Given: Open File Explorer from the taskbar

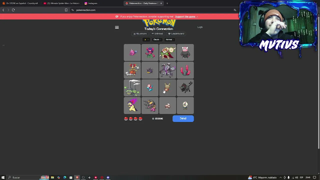Looking at the screenshot, I should pos(52,177).
